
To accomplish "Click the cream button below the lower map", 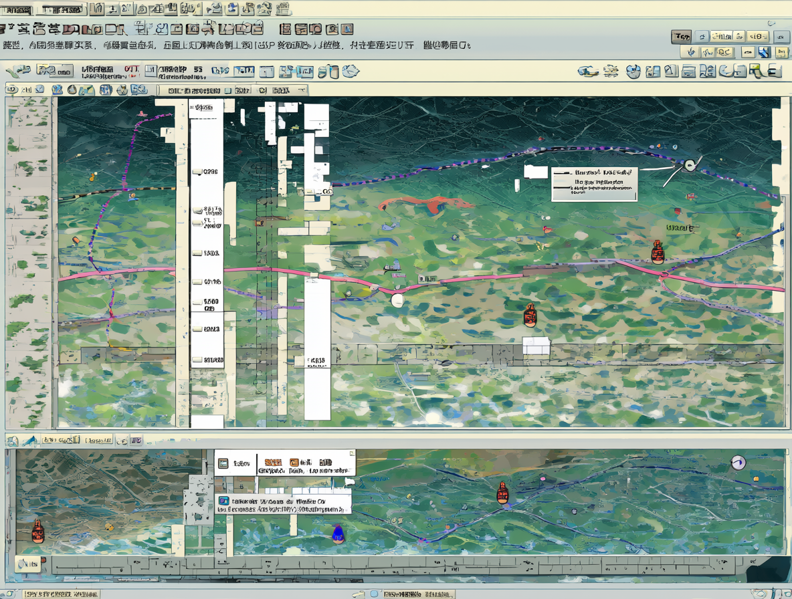I will point(28,564).
